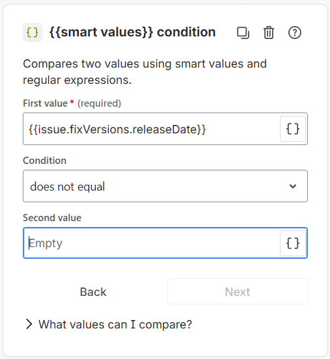Click the smart values condition heading
Image resolution: width=330 pixels, height=359 pixels.
pyautogui.click(x=133, y=32)
